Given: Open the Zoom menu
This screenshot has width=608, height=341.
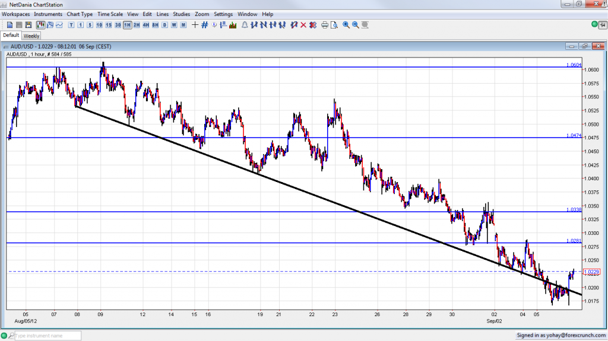Looking at the screenshot, I should [x=202, y=14].
